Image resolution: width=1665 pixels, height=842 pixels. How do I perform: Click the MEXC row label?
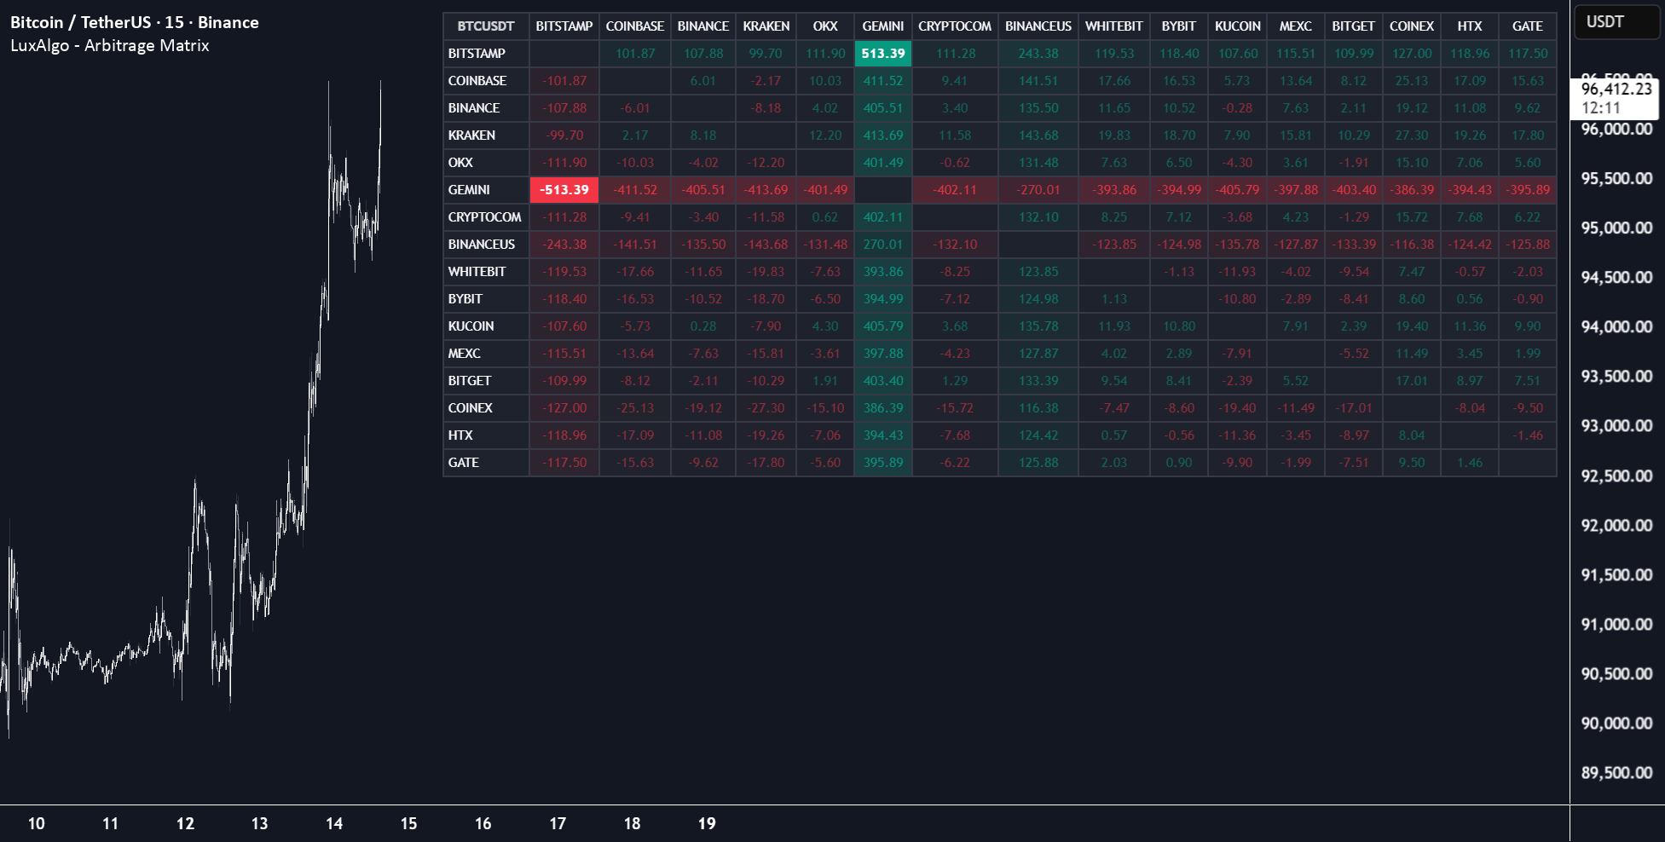(464, 353)
